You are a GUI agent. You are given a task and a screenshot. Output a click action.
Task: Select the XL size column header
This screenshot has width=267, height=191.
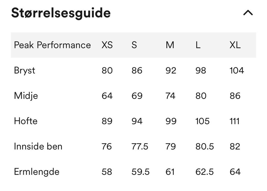[x=235, y=45]
